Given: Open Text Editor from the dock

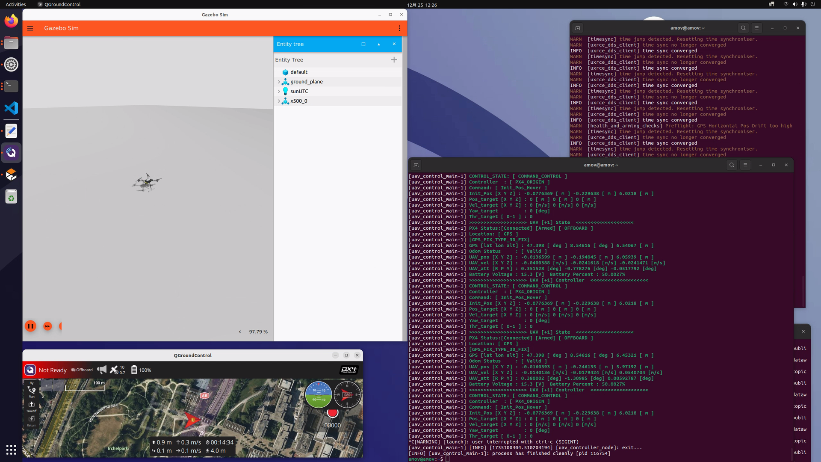Looking at the screenshot, I should [11, 130].
